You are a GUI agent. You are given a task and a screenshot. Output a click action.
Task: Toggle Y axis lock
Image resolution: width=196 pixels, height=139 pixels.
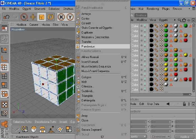pyautogui.click(x=70, y=17)
